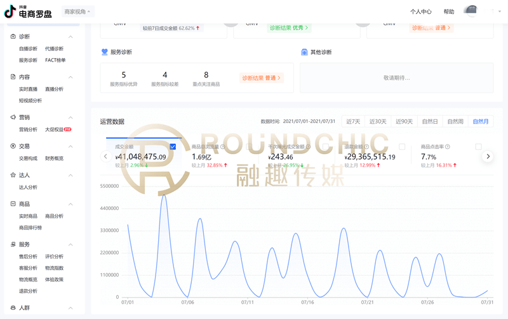Screen dimensions: 508x319
Task: Open the 商家视角 dropdown
Action: [78, 11]
